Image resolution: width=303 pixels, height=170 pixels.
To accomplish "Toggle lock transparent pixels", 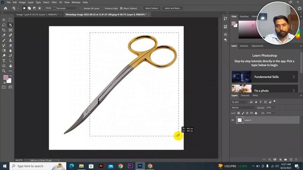I will pyautogui.click(x=239, y=113).
